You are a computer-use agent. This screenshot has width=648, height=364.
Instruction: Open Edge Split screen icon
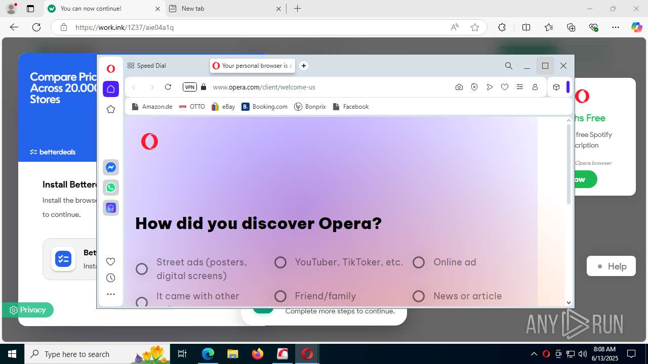(x=526, y=27)
